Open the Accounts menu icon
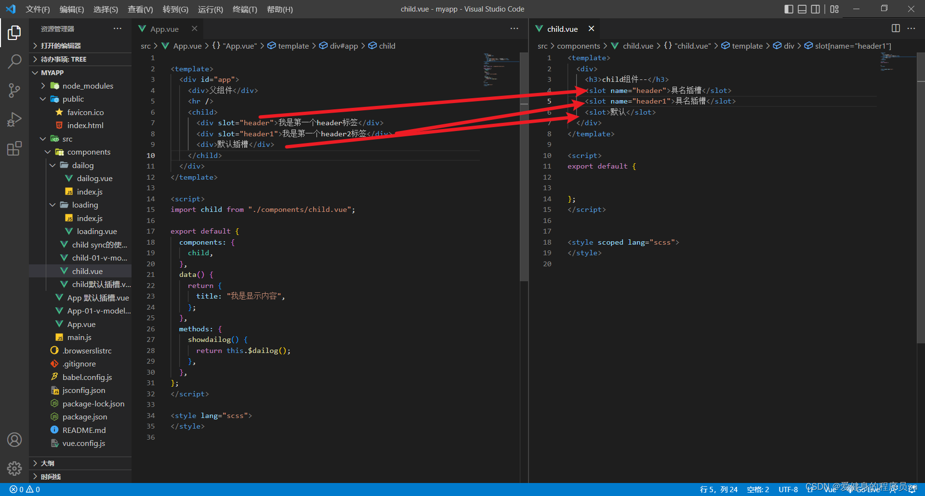This screenshot has height=496, width=925. tap(14, 440)
